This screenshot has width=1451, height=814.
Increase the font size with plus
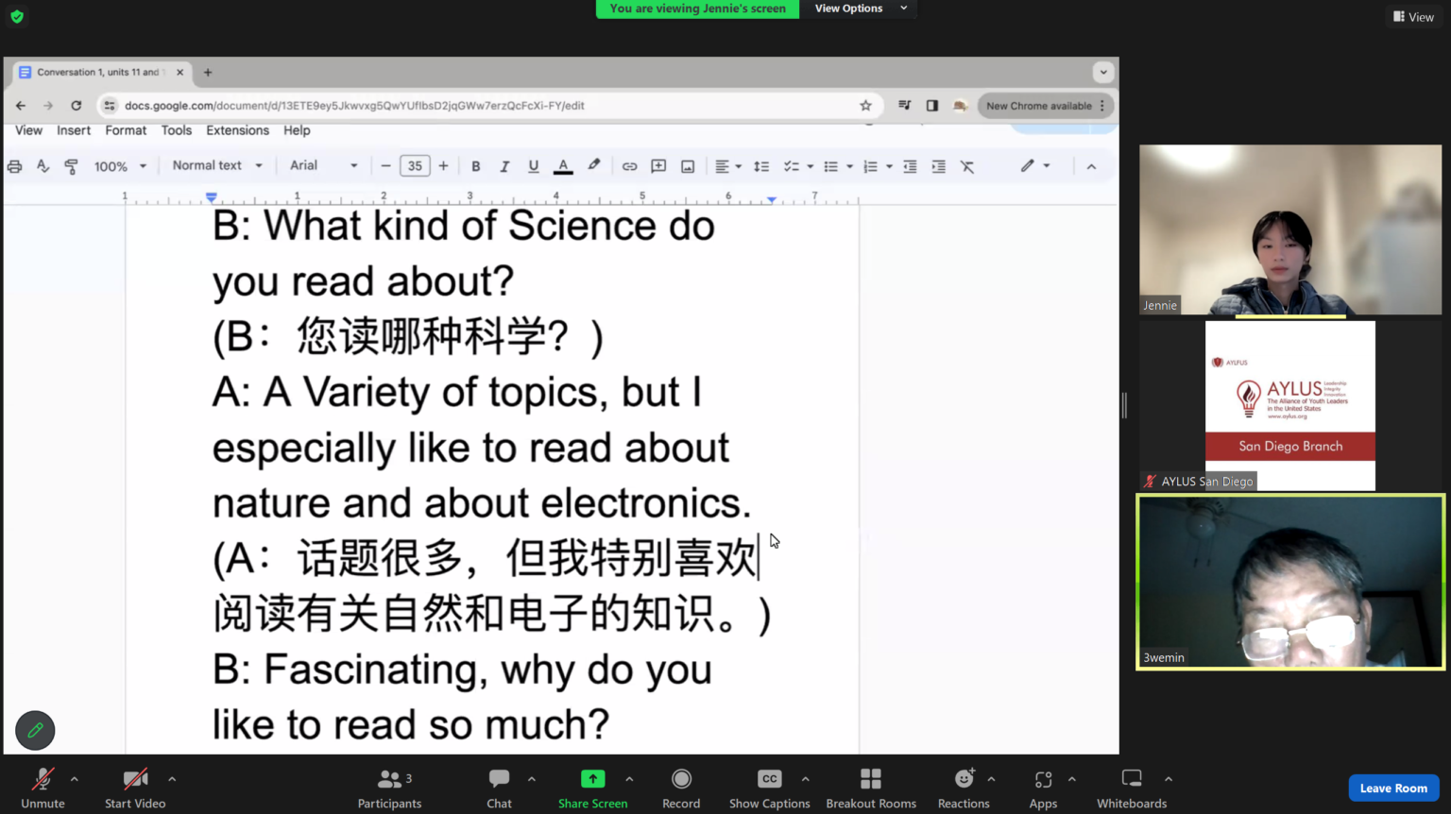[x=443, y=166]
